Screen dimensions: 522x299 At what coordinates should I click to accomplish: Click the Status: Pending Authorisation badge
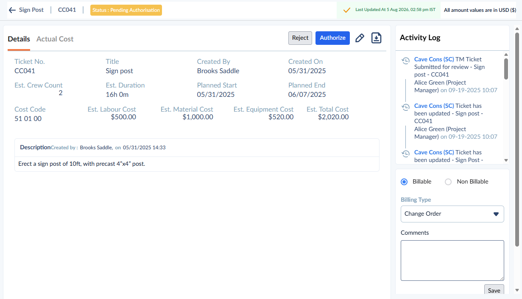pos(126,10)
